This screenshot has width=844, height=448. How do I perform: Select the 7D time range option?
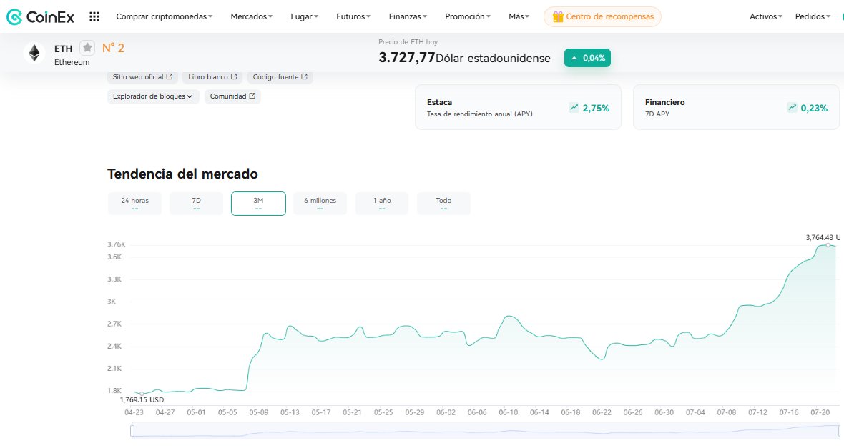[196, 203]
